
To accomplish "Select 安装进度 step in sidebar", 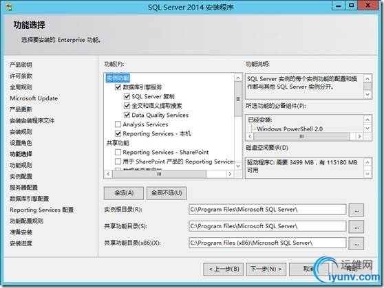I will click(x=21, y=243).
